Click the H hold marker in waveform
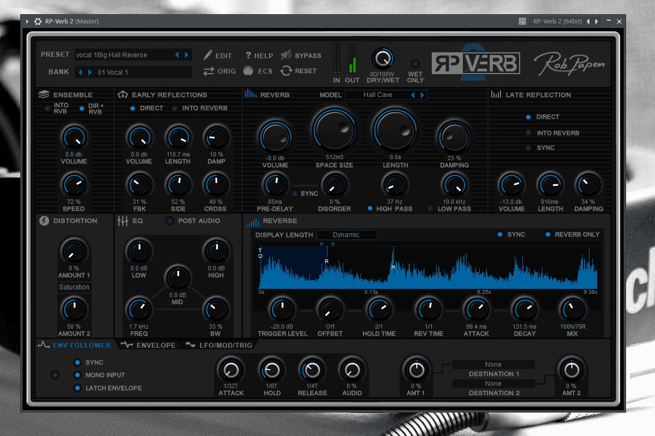 pyautogui.click(x=393, y=267)
